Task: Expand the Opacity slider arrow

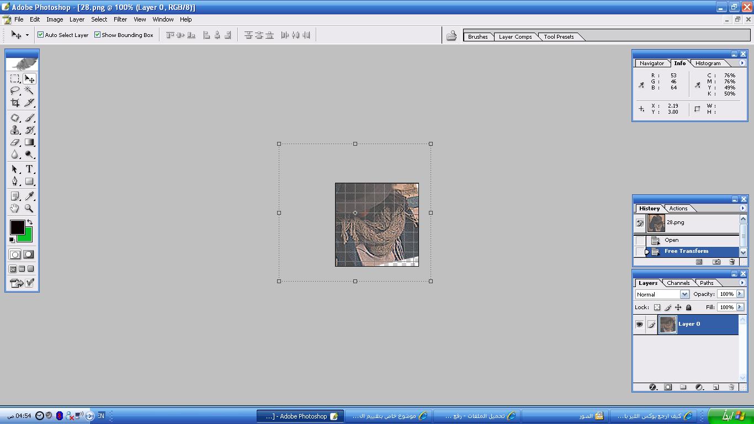Action: tap(740, 294)
